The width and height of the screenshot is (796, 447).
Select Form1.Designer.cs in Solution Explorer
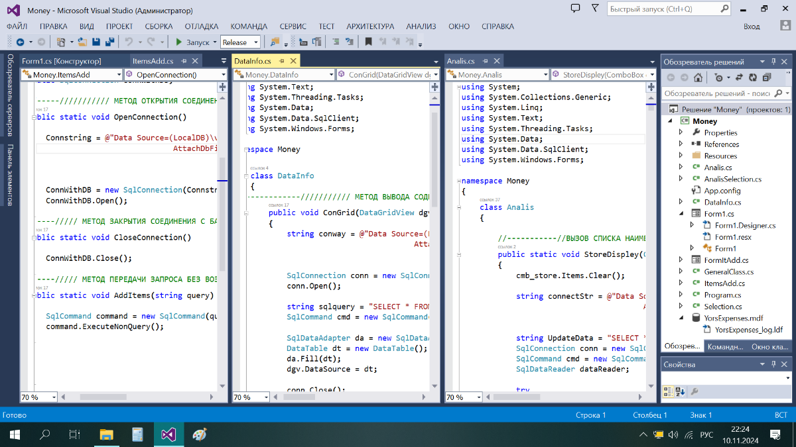coord(745,225)
